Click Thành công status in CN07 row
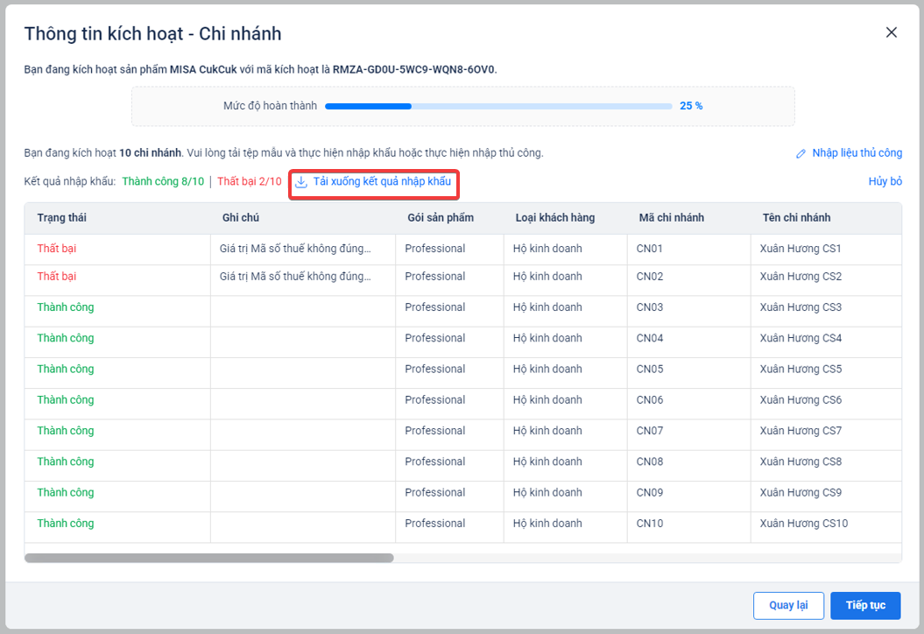The image size is (924, 634). click(x=66, y=431)
